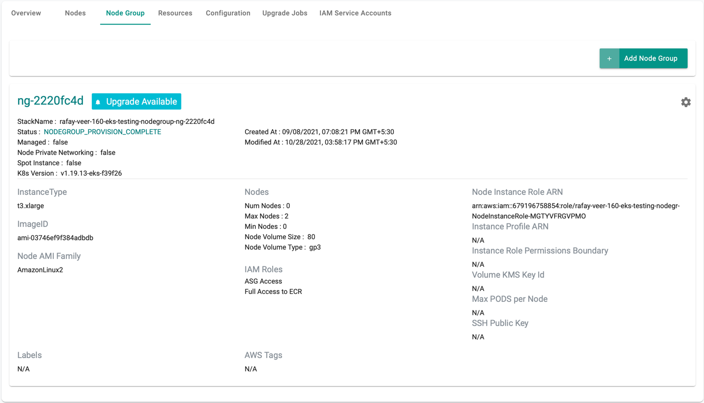Click the SSH Public Key heading

(500, 323)
